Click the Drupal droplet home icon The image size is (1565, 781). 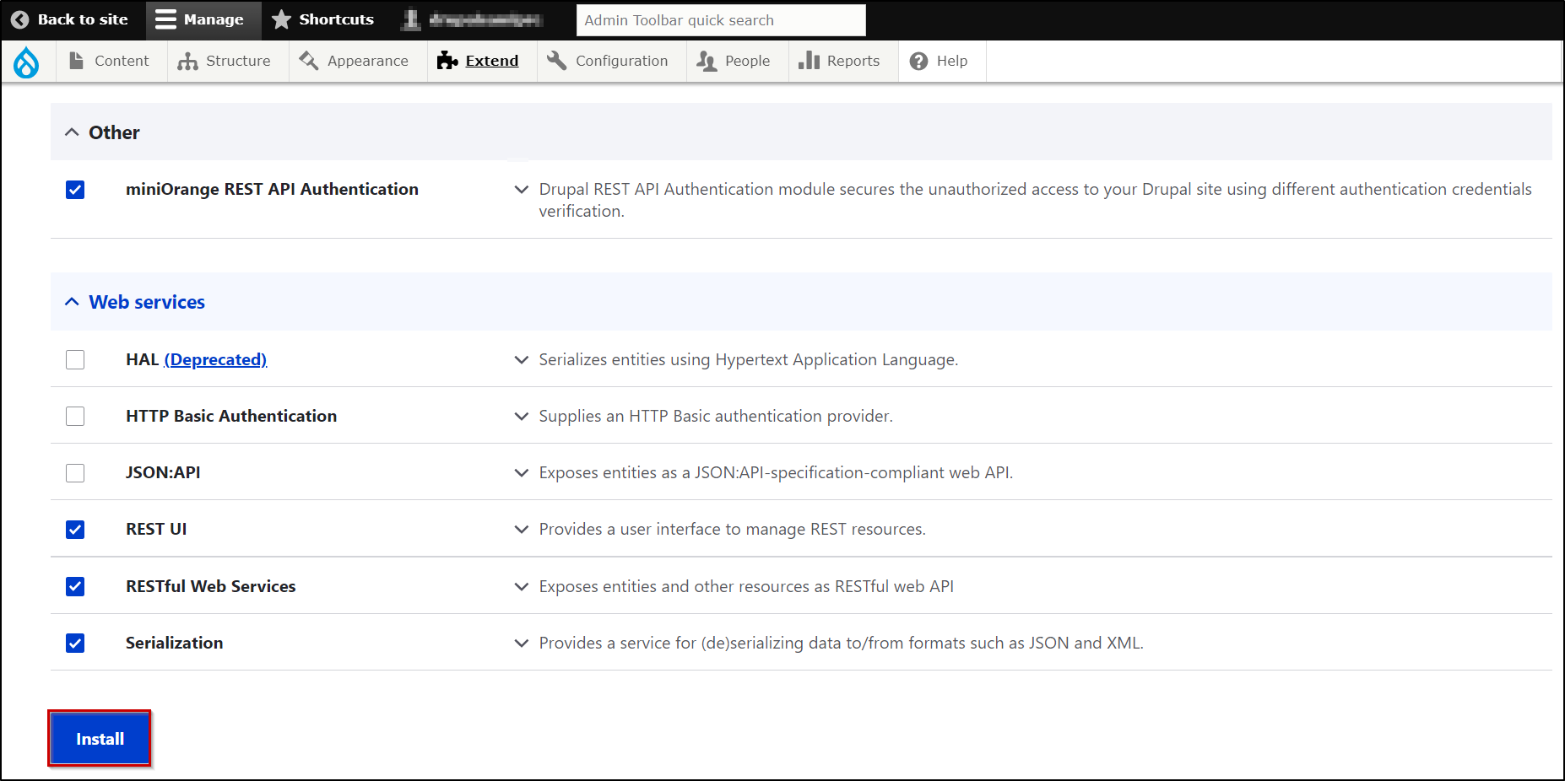(x=26, y=62)
